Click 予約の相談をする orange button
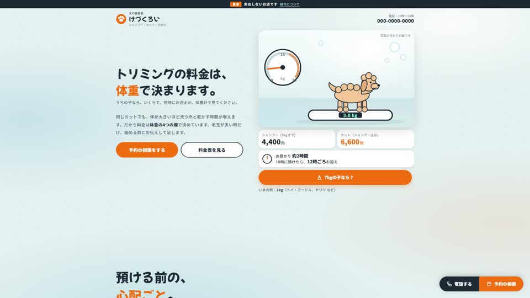The image size is (530, 298). (147, 150)
